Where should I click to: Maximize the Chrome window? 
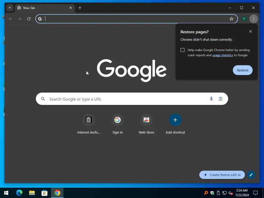(241, 8)
